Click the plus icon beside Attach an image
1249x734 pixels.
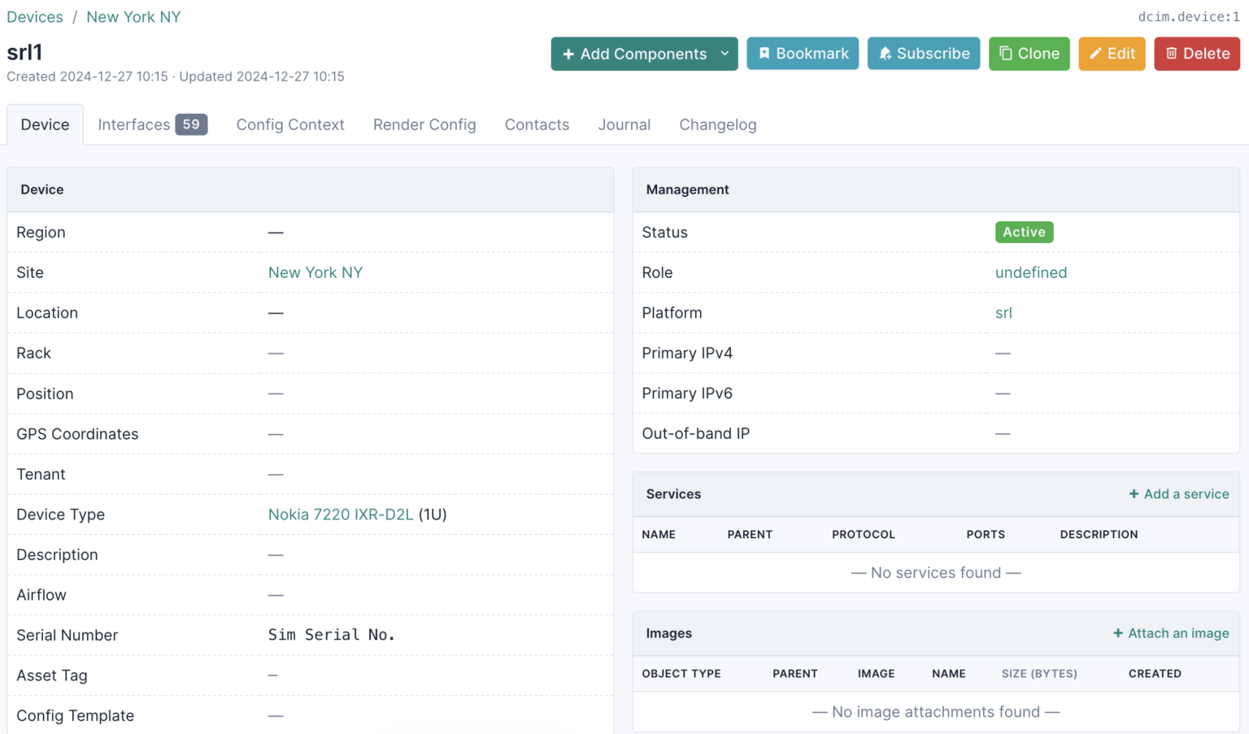pos(1118,633)
